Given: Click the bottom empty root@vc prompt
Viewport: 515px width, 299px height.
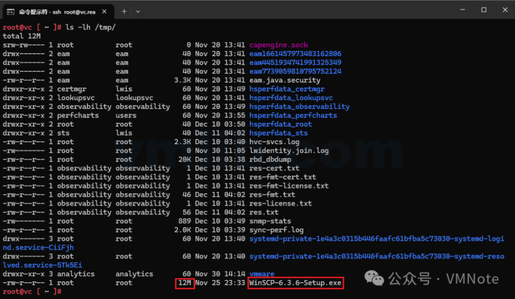Looking at the screenshot, I should pos(32,291).
